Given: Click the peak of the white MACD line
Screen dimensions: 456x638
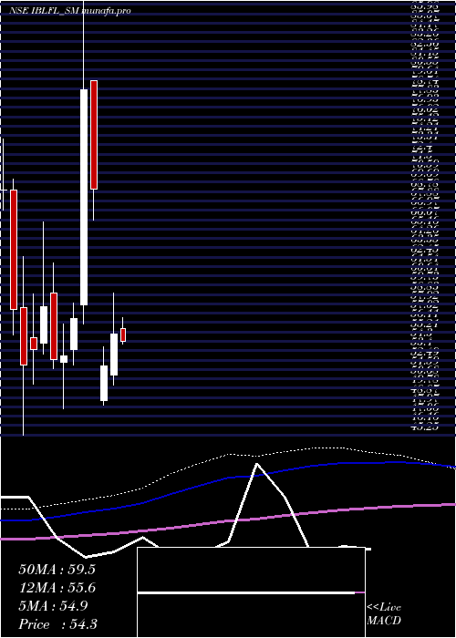Looking at the screenshot, I should coord(257,464).
